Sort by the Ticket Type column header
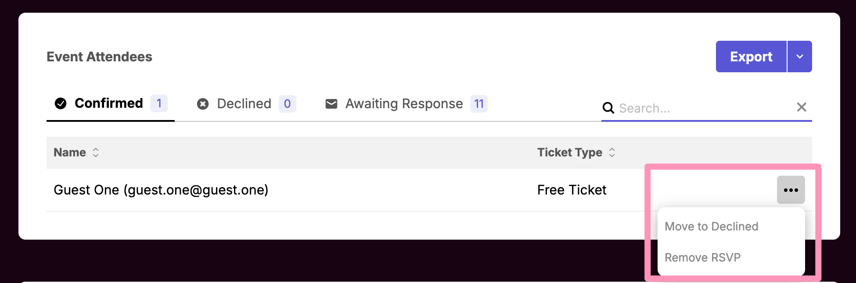 click(x=569, y=152)
